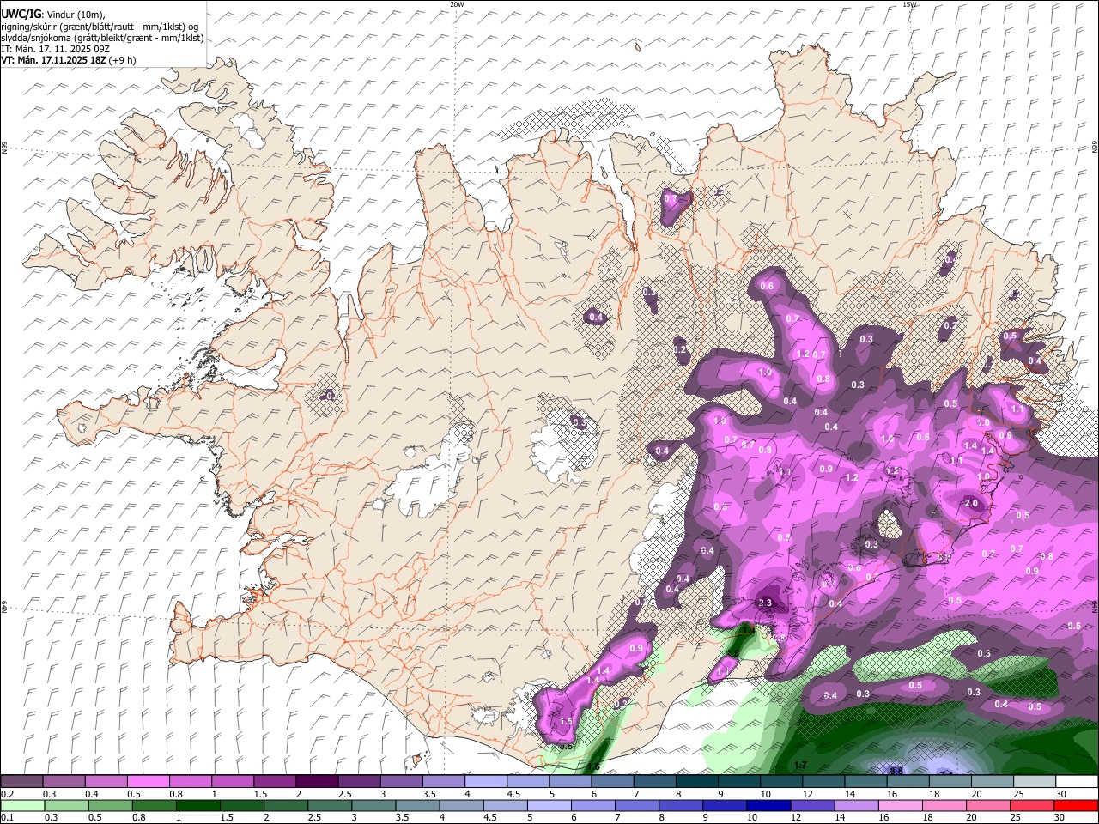Click the 'VT: Mán. 17.11.2025 18Z' valid time

[53, 60]
